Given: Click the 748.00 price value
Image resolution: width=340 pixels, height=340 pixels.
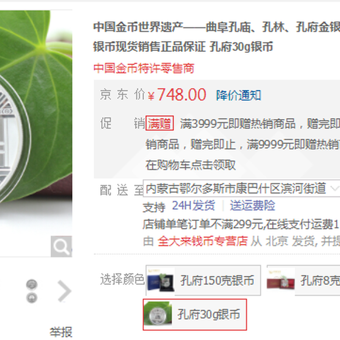Looking at the screenshot, I should (181, 95).
